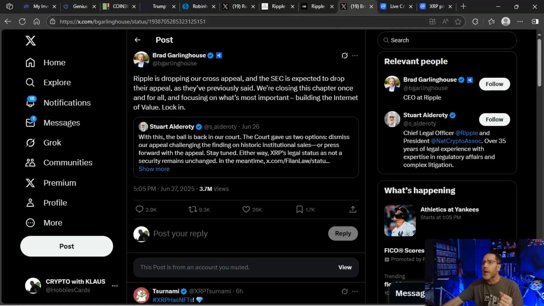Viewport: 544px width, 306px height.
Task: Open favorites list icon
Action: (491, 22)
